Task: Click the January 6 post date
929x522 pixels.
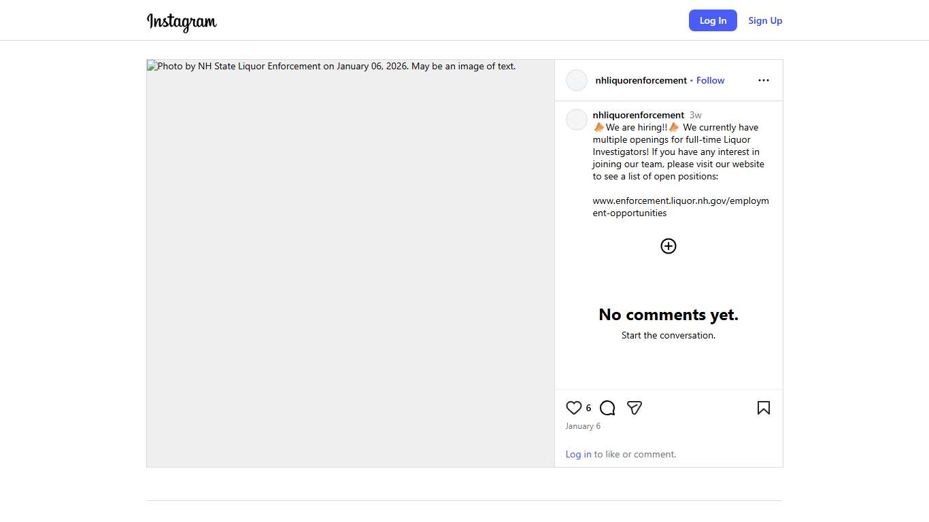Action: tap(583, 426)
